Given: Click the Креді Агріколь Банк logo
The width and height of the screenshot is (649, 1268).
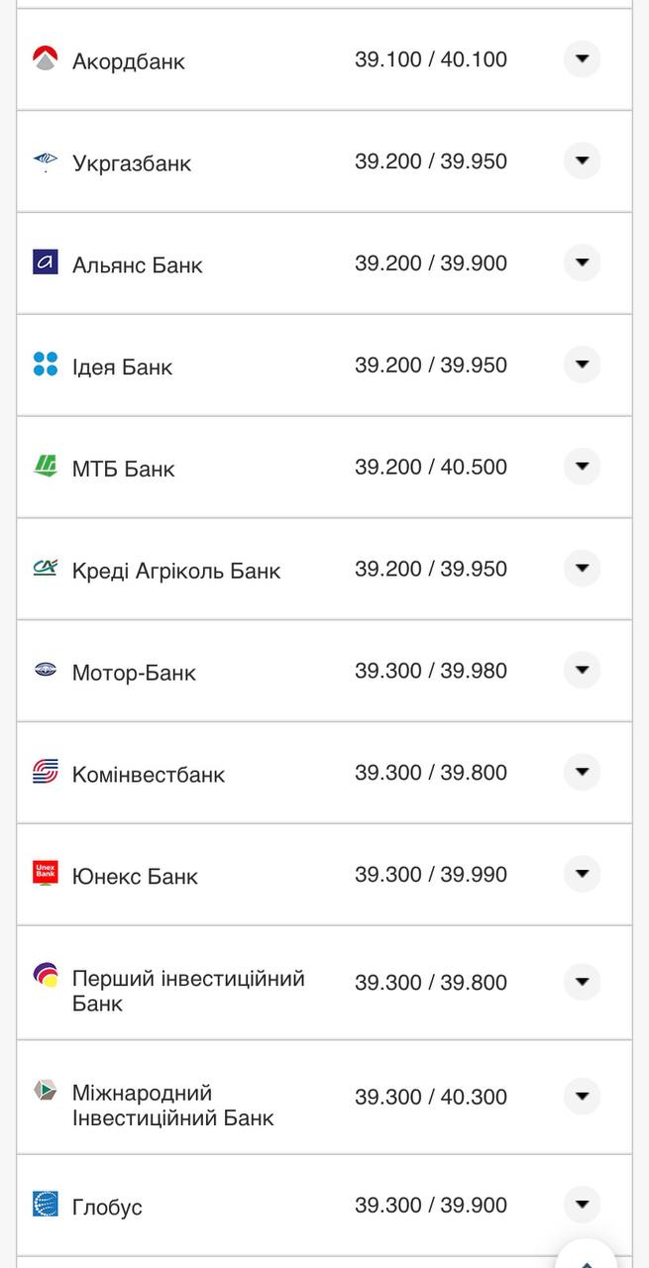Looking at the screenshot, I should (x=45, y=568).
